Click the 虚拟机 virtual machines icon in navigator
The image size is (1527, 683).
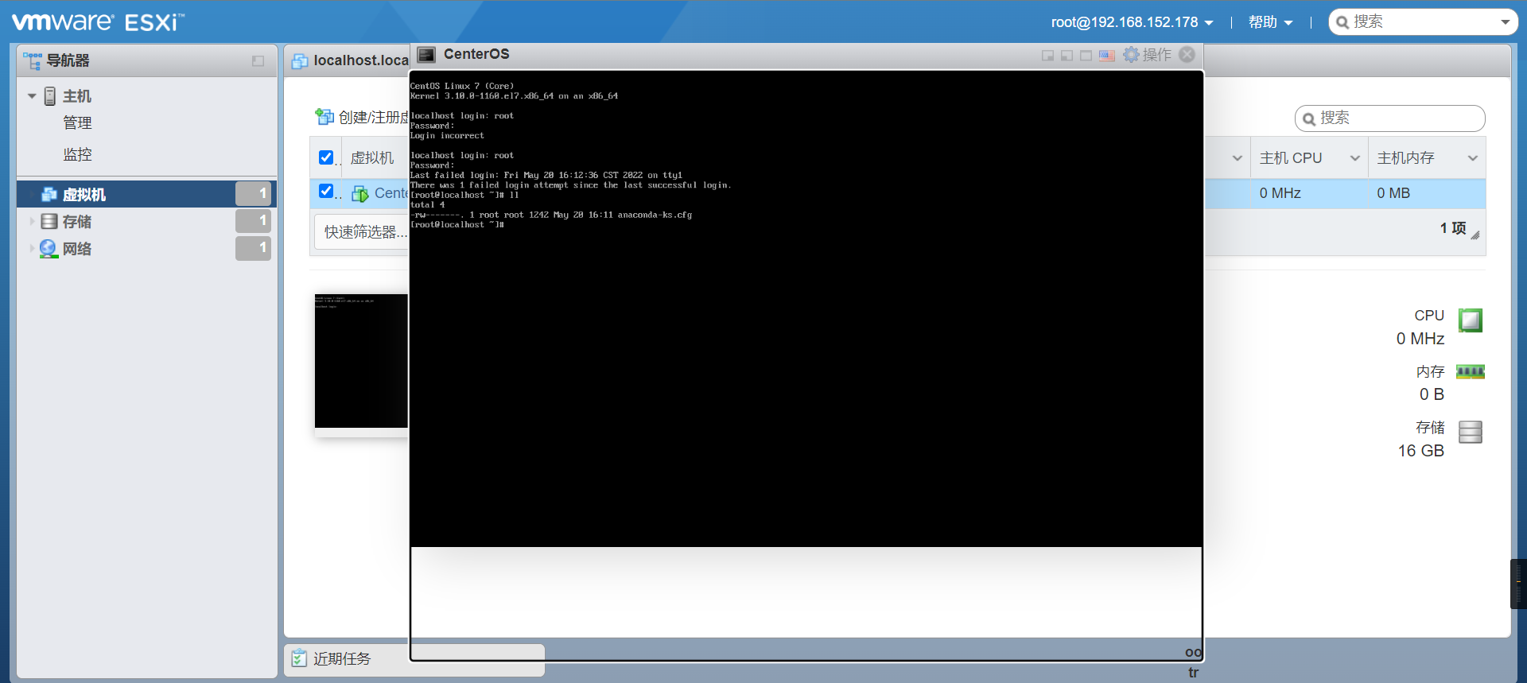point(49,195)
